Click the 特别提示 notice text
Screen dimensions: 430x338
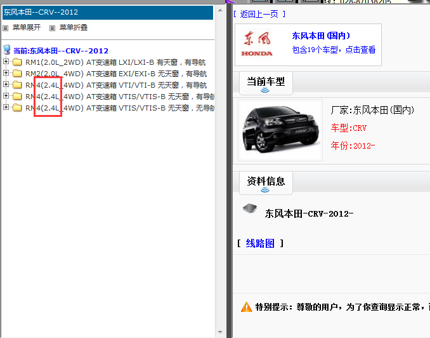point(342,307)
